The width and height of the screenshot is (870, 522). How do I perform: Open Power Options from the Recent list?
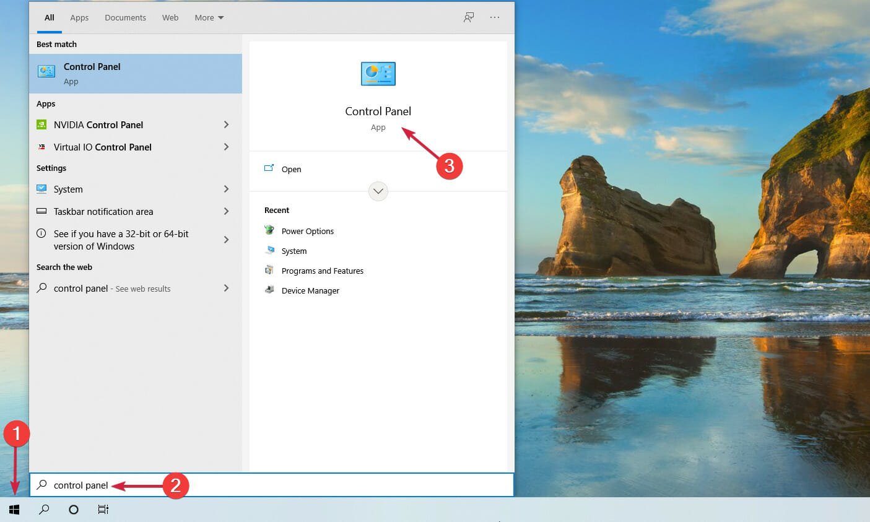(307, 231)
